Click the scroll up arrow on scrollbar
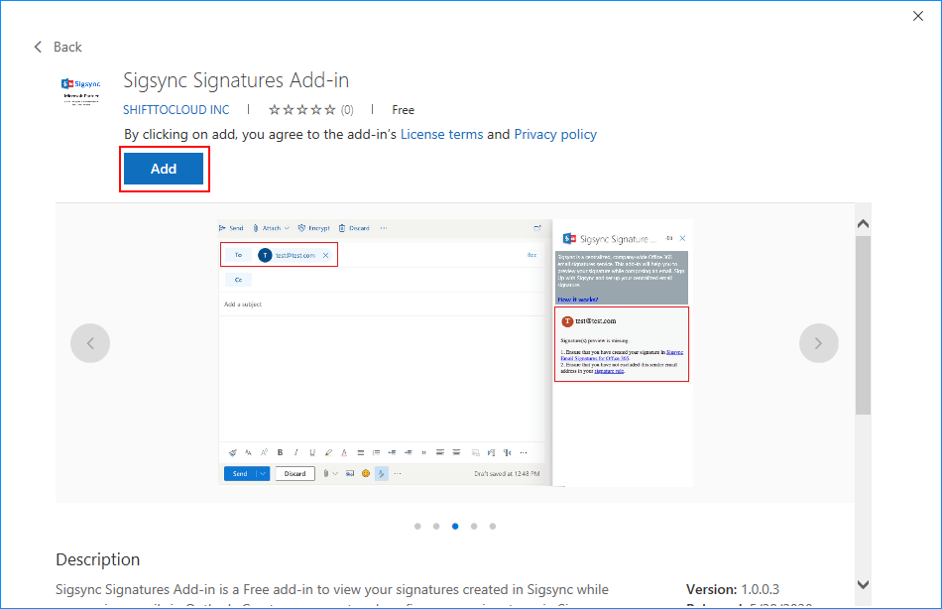942x609 pixels. 863,223
